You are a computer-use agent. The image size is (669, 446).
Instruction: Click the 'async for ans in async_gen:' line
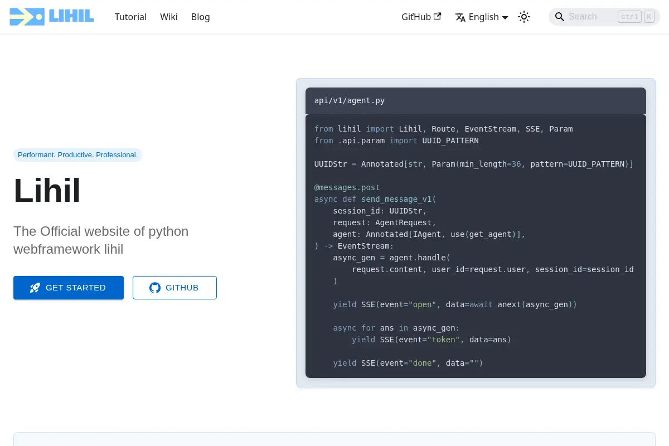(x=396, y=328)
